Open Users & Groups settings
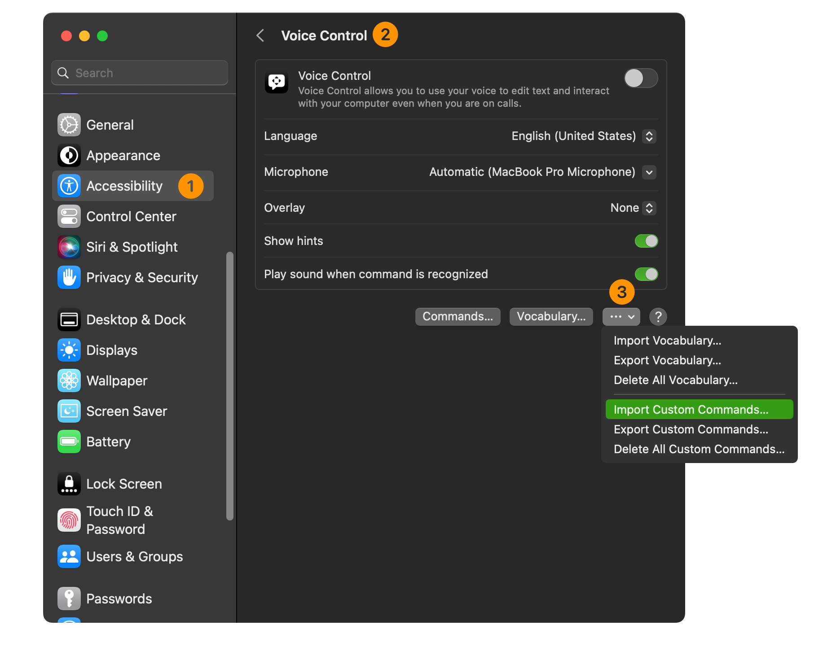This screenshot has width=823, height=669. click(x=133, y=556)
